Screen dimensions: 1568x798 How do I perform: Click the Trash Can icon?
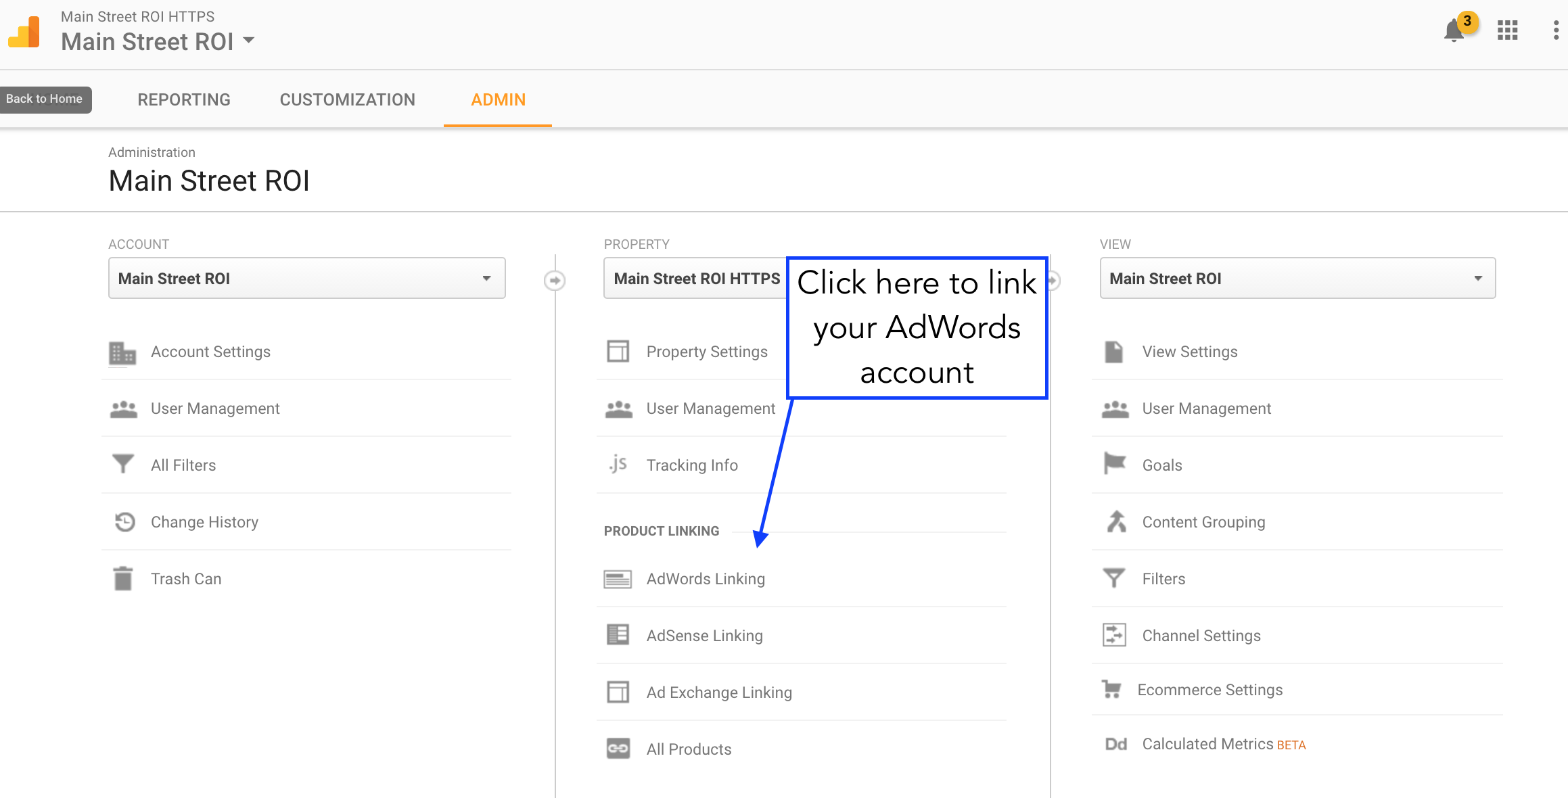pyautogui.click(x=123, y=579)
